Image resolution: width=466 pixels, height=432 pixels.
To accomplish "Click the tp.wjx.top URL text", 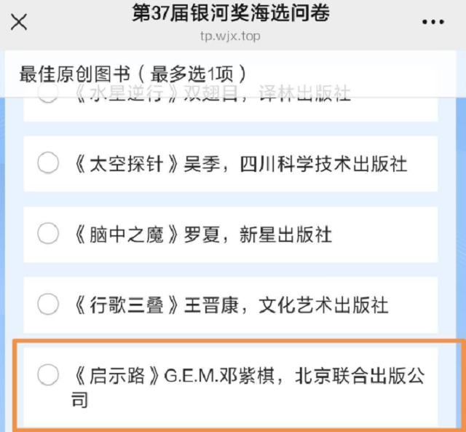I will [229, 36].
